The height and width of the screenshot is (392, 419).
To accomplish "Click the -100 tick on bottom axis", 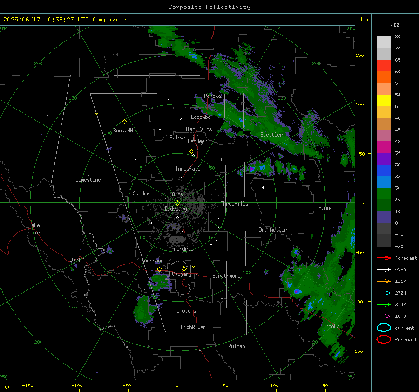I will pos(77,386).
